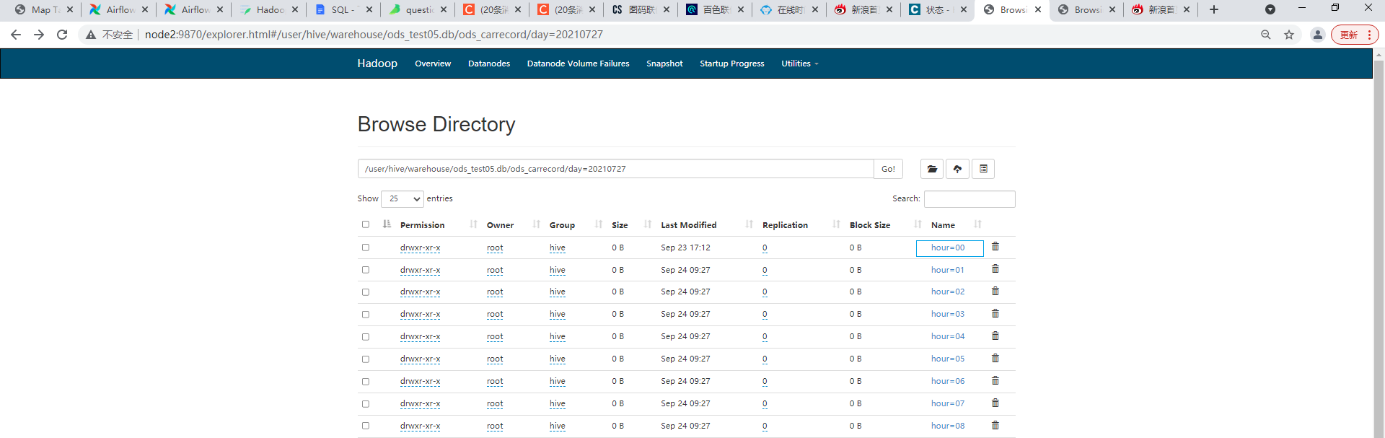Check the box for the hour=07 row

(x=366, y=404)
